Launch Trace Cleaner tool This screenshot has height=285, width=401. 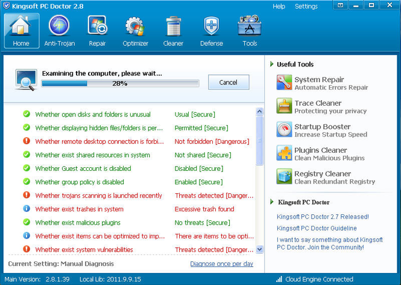317,106
